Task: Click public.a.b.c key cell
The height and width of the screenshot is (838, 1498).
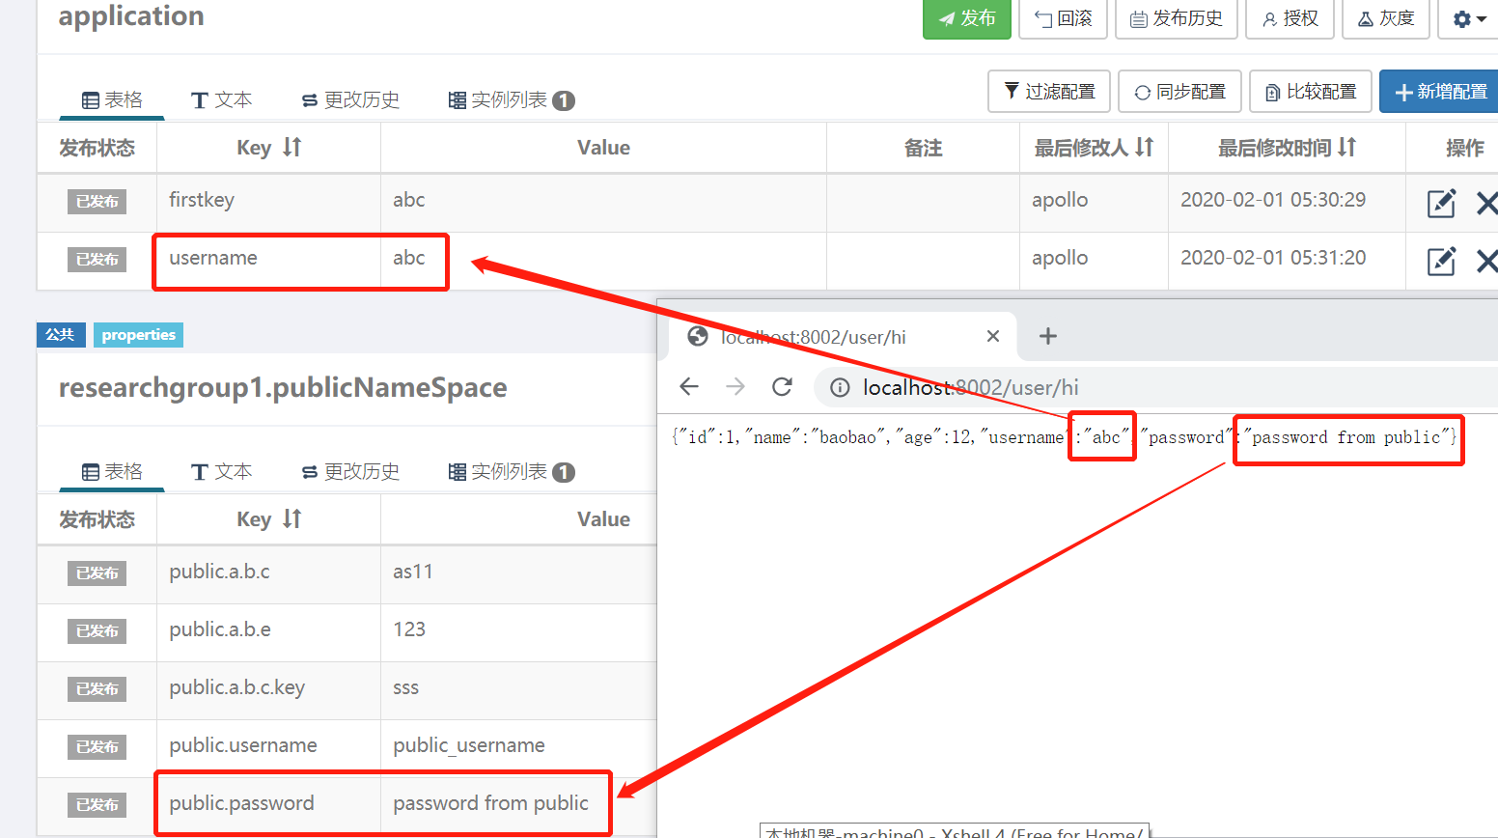Action: (268, 574)
